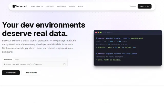Click 'basecut snapshot restore dev-seed:latest' line
This screenshot has height=103, width=164.
tap(116, 54)
